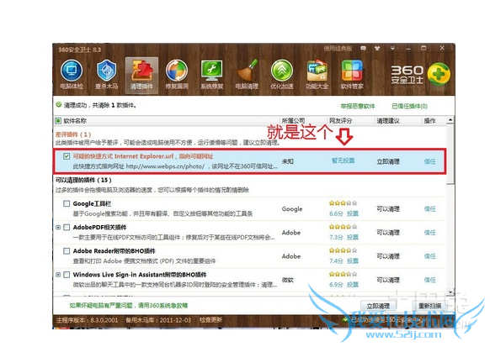Click 立即清理 suggestion in Internet Explorer.url row
This screenshot has height=347, width=490.
pos(388,161)
